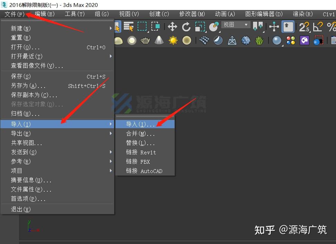336x244 pixels.
Task: Open the 修改器(M) menu
Action: coord(192,14)
